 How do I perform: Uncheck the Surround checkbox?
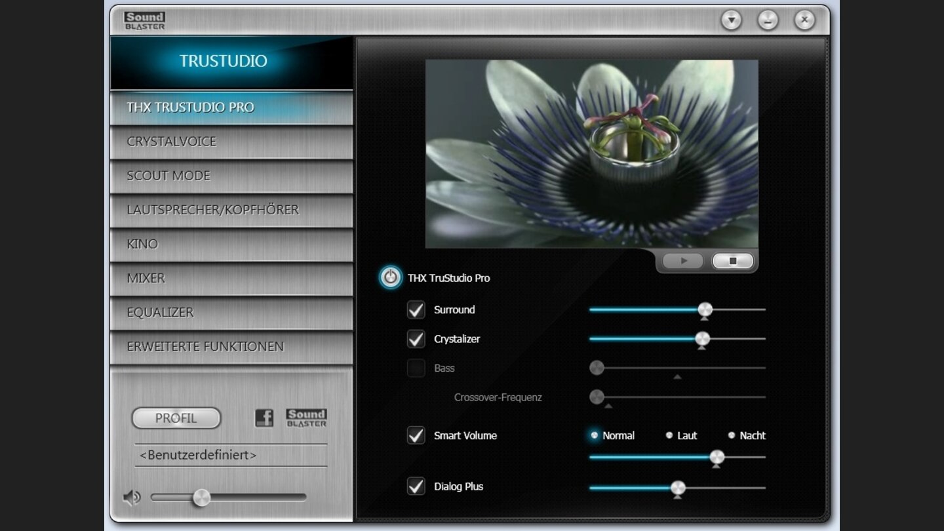(x=416, y=309)
